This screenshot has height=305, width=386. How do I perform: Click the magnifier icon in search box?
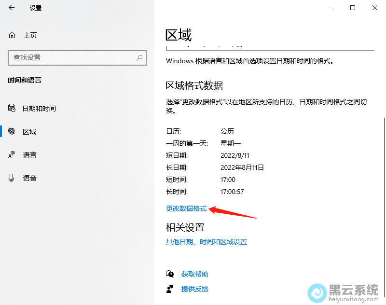point(140,58)
